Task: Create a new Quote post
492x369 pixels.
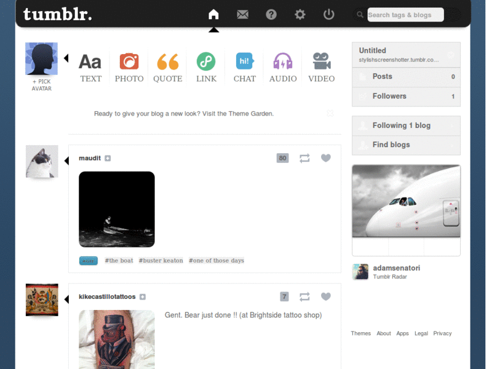Action: (x=167, y=68)
